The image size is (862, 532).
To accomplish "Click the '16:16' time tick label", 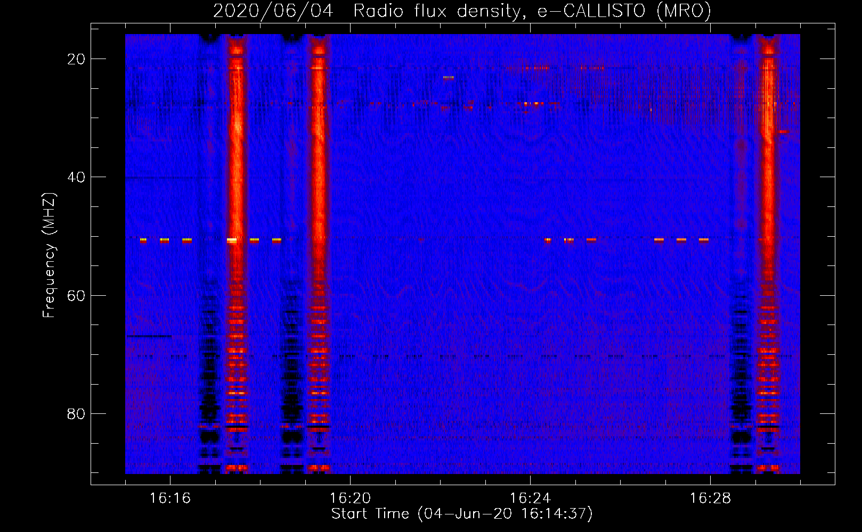I will [170, 498].
